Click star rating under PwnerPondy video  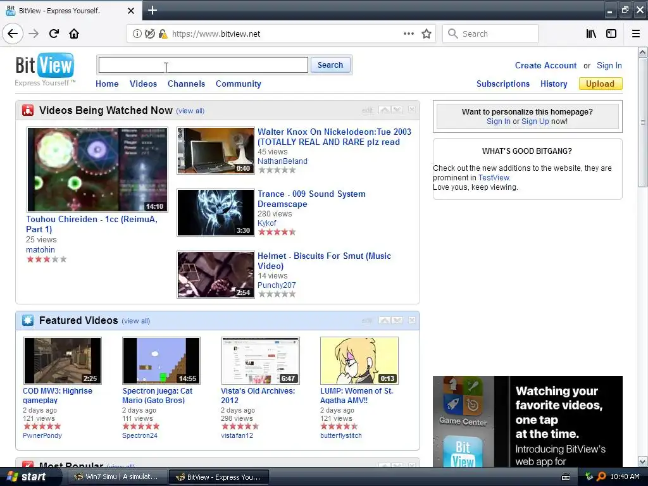[42, 426]
